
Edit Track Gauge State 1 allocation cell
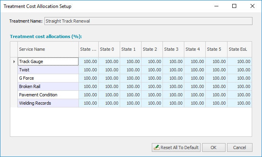point(130,61)
